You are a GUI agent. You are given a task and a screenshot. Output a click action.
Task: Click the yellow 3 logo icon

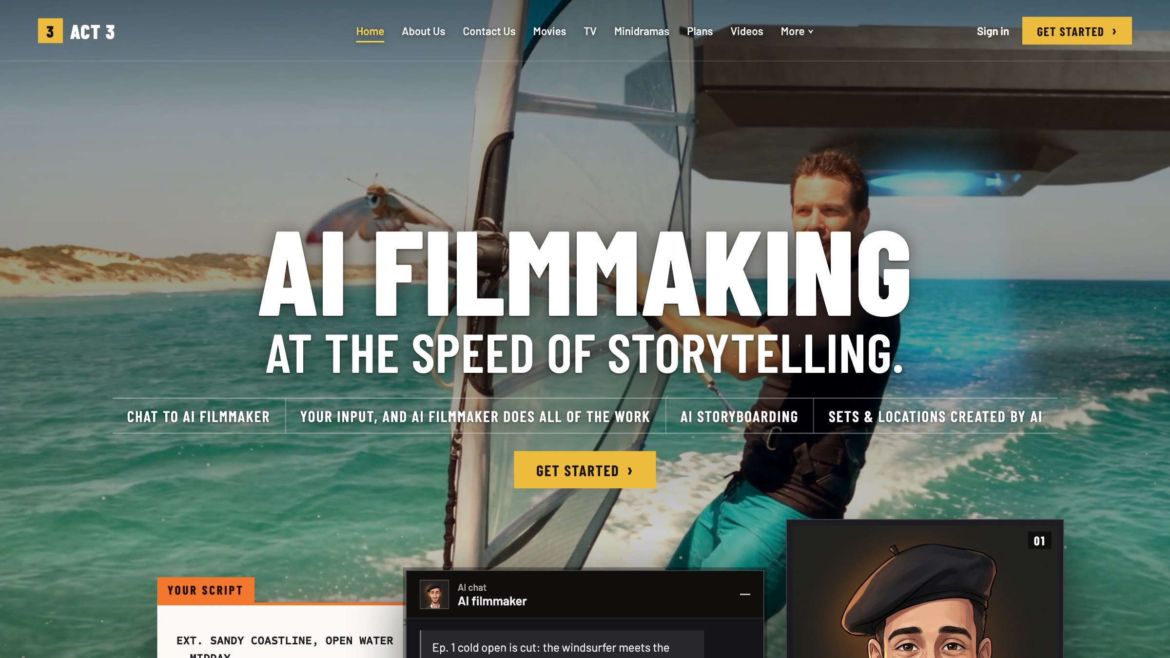[50, 31]
